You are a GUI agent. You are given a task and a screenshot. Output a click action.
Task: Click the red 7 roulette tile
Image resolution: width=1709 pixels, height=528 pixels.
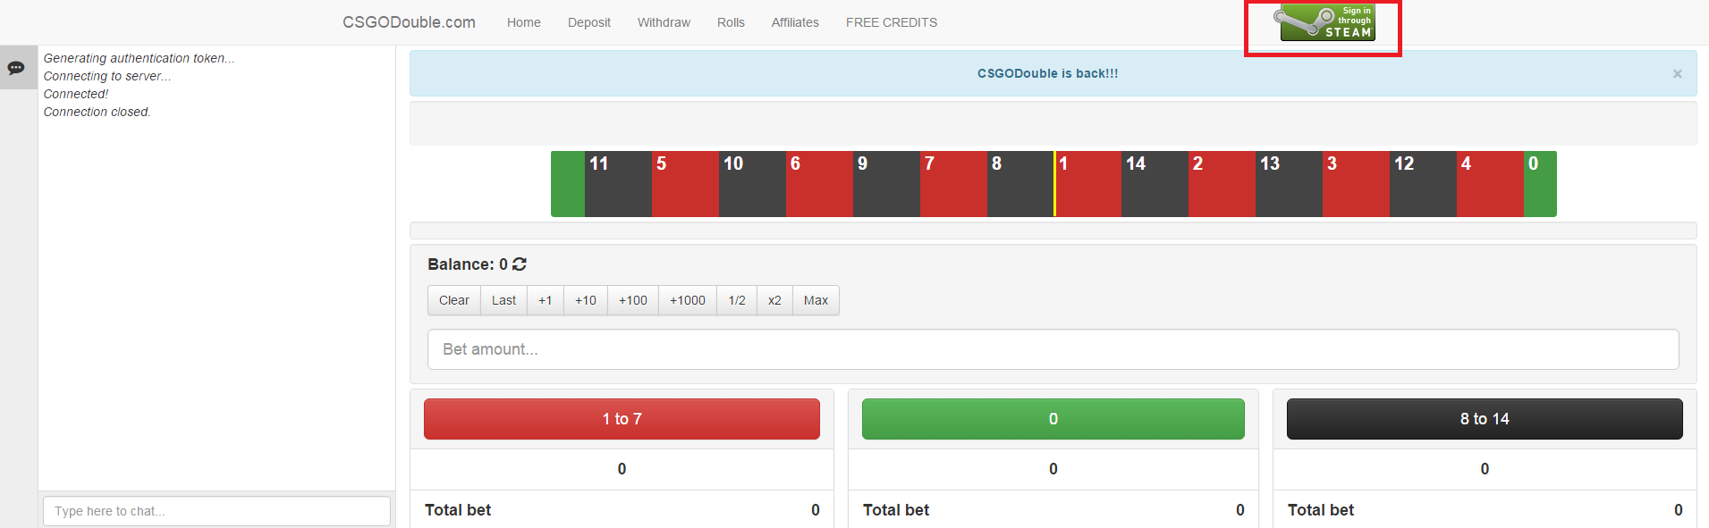coord(953,184)
